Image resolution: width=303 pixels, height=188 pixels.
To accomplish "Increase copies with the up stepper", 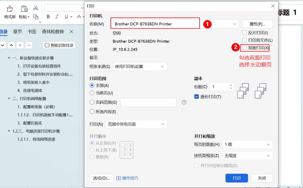I will (x=231, y=85).
